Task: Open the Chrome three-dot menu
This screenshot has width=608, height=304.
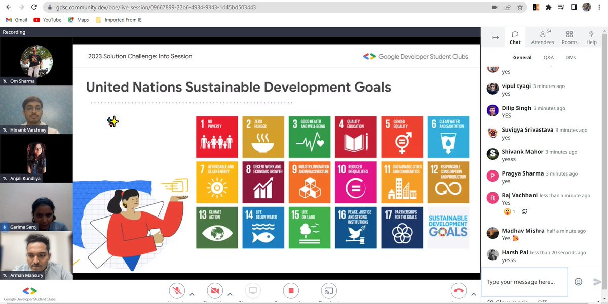Action: click(600, 8)
